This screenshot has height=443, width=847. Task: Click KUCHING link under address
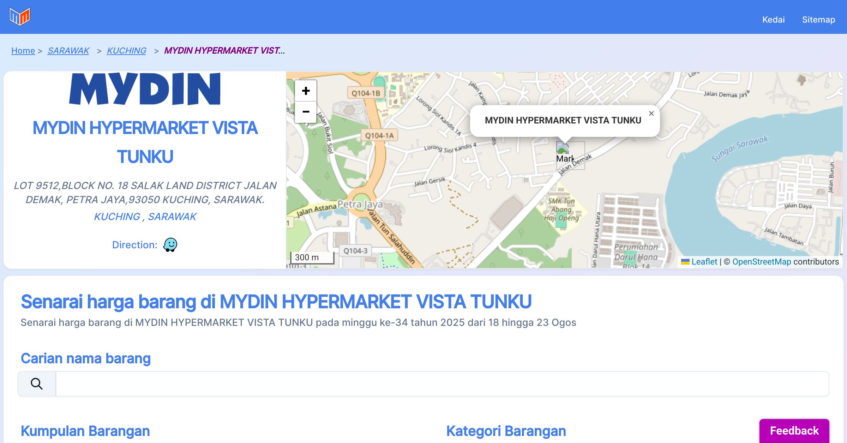point(117,216)
